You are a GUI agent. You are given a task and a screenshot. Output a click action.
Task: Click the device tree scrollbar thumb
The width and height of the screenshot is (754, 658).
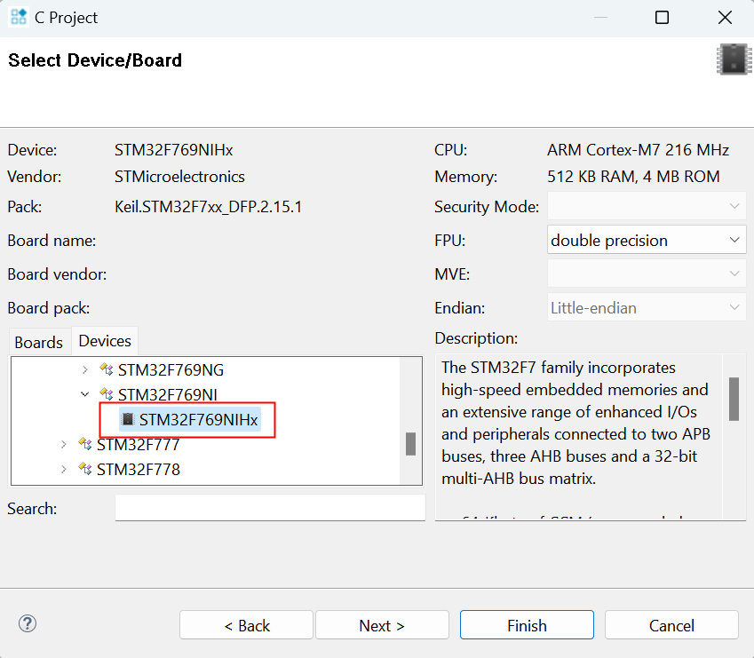(410, 444)
